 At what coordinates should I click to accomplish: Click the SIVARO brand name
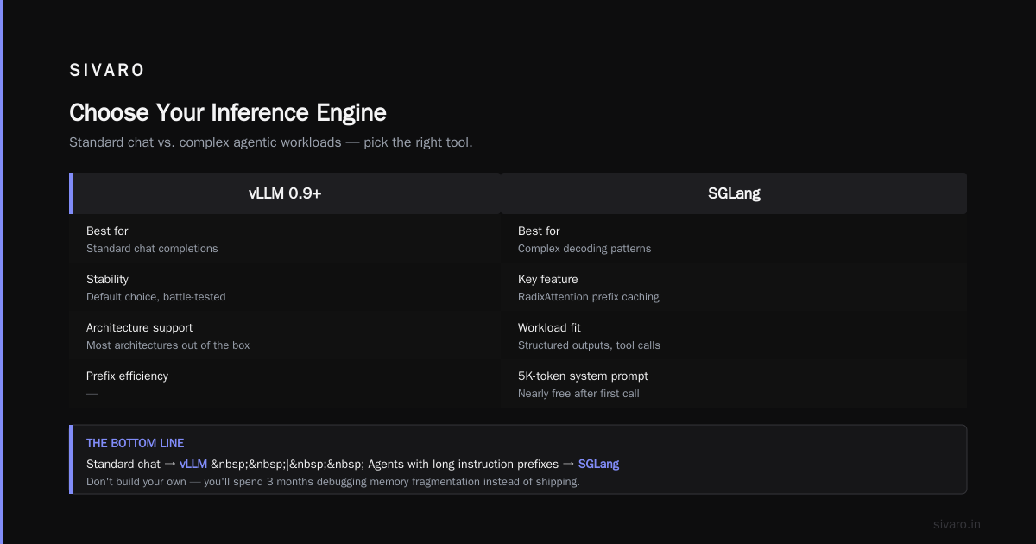[x=107, y=71]
